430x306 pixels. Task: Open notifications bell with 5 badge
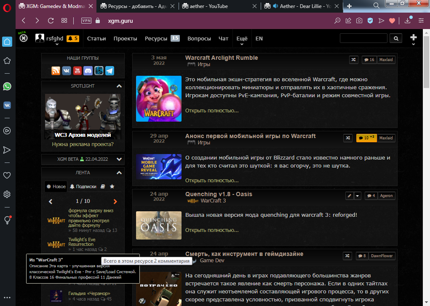[73, 38]
